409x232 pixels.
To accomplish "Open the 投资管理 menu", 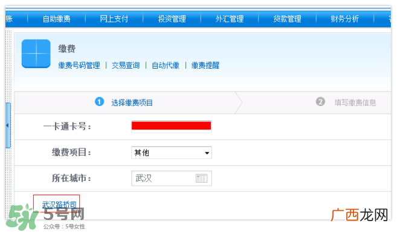I will pyautogui.click(x=172, y=19).
